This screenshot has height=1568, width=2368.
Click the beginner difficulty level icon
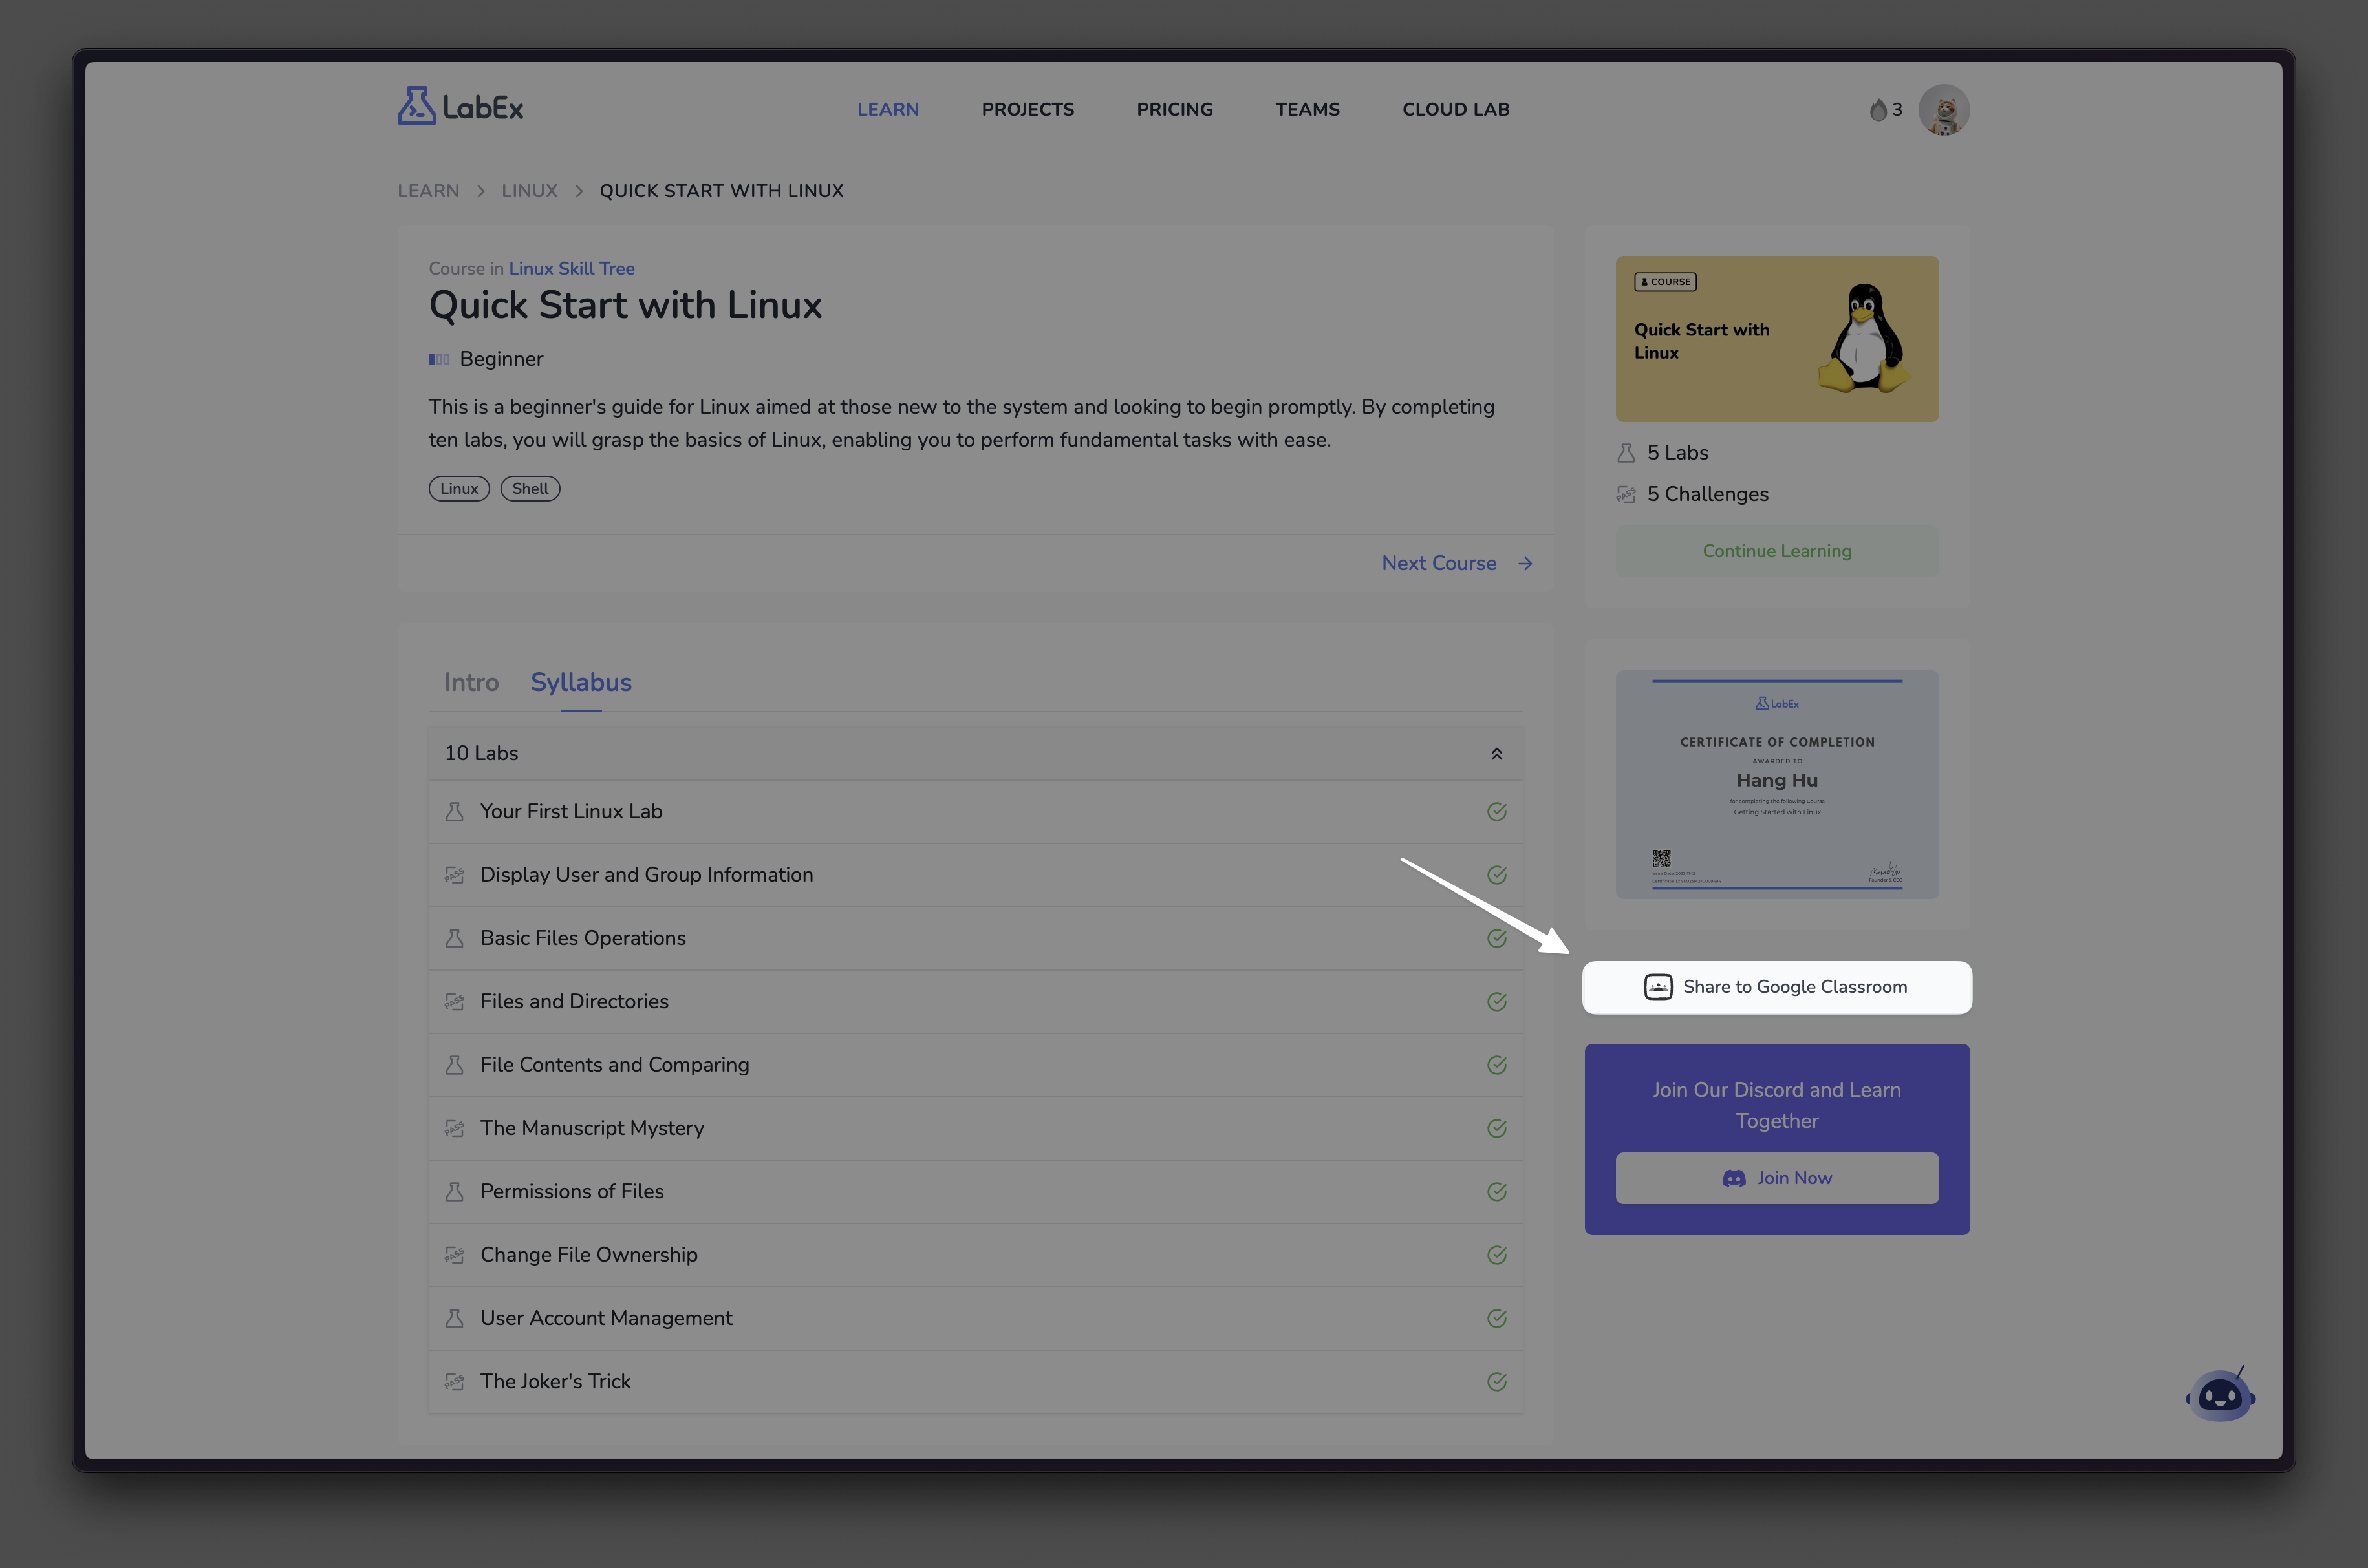[x=439, y=359]
